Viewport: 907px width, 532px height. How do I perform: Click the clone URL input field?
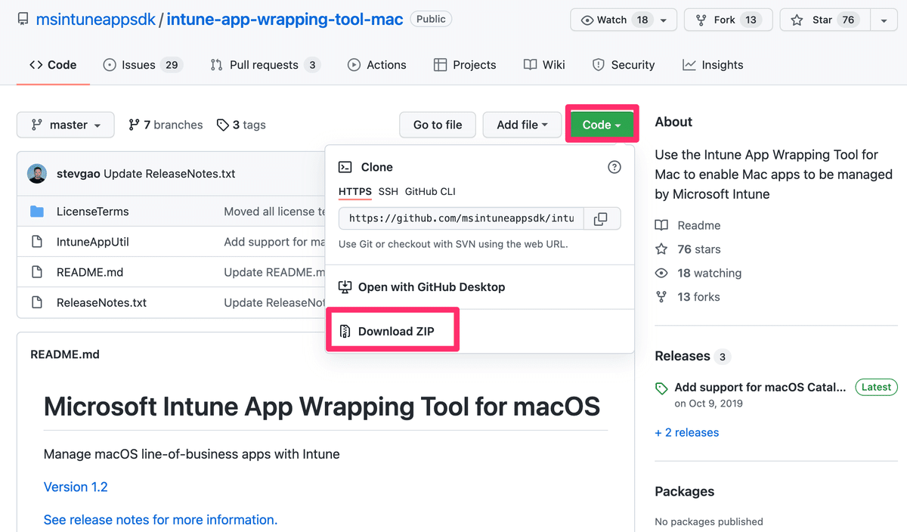pyautogui.click(x=460, y=218)
